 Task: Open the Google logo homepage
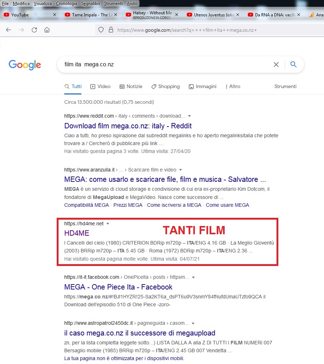click(25, 65)
